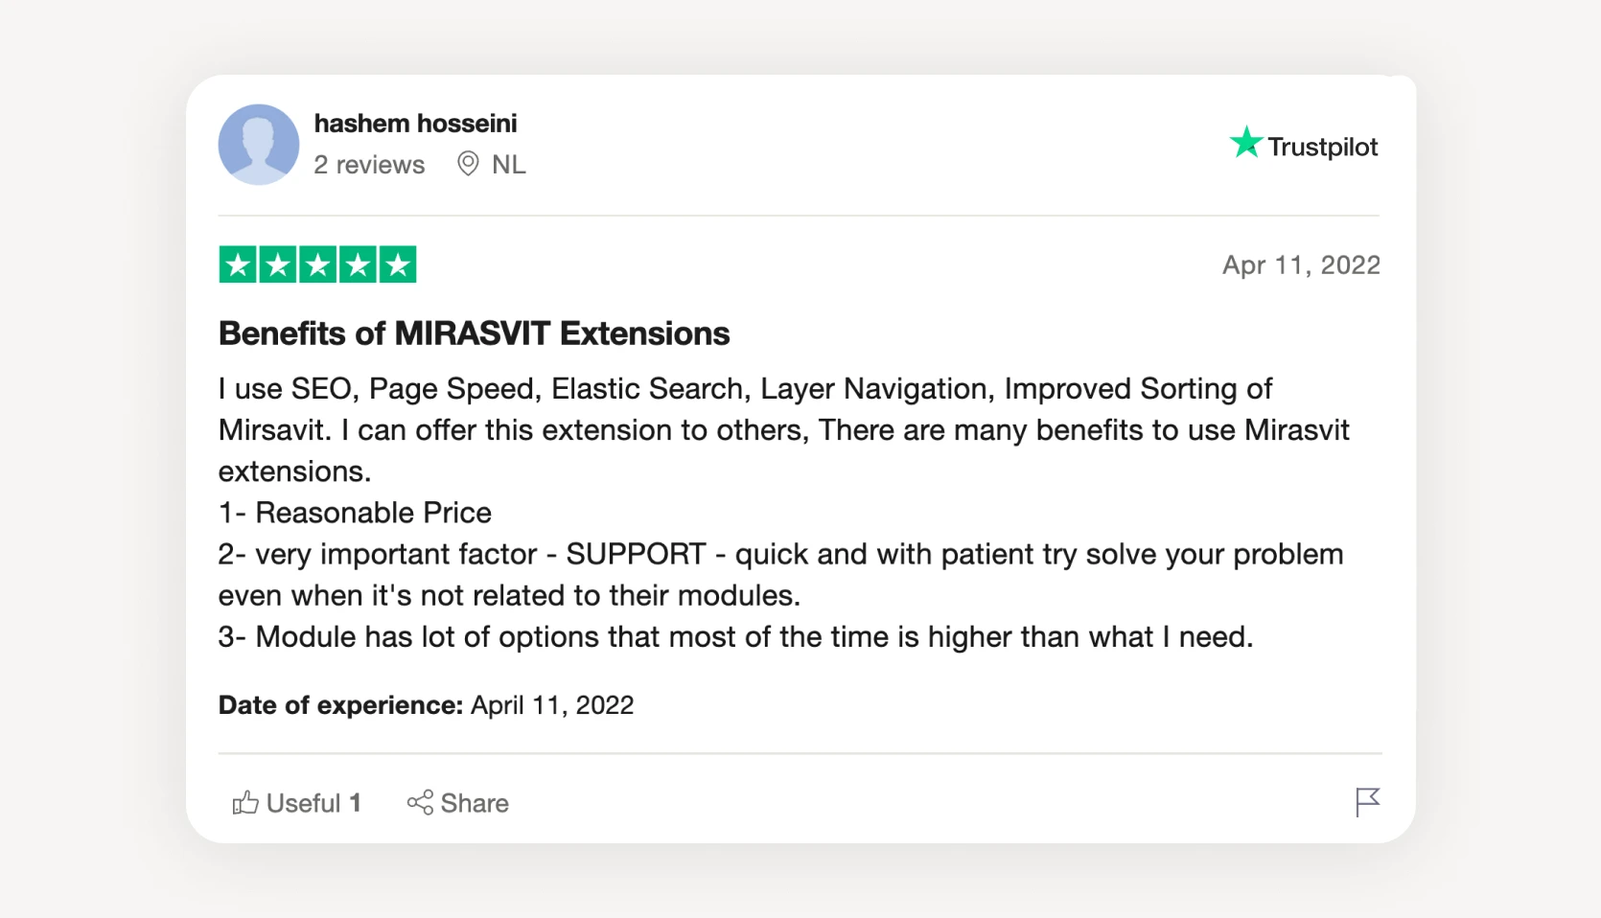This screenshot has width=1601, height=918.
Task: Click the flag icon to report the review
Action: 1368,801
